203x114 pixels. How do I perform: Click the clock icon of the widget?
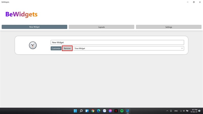point(33,45)
